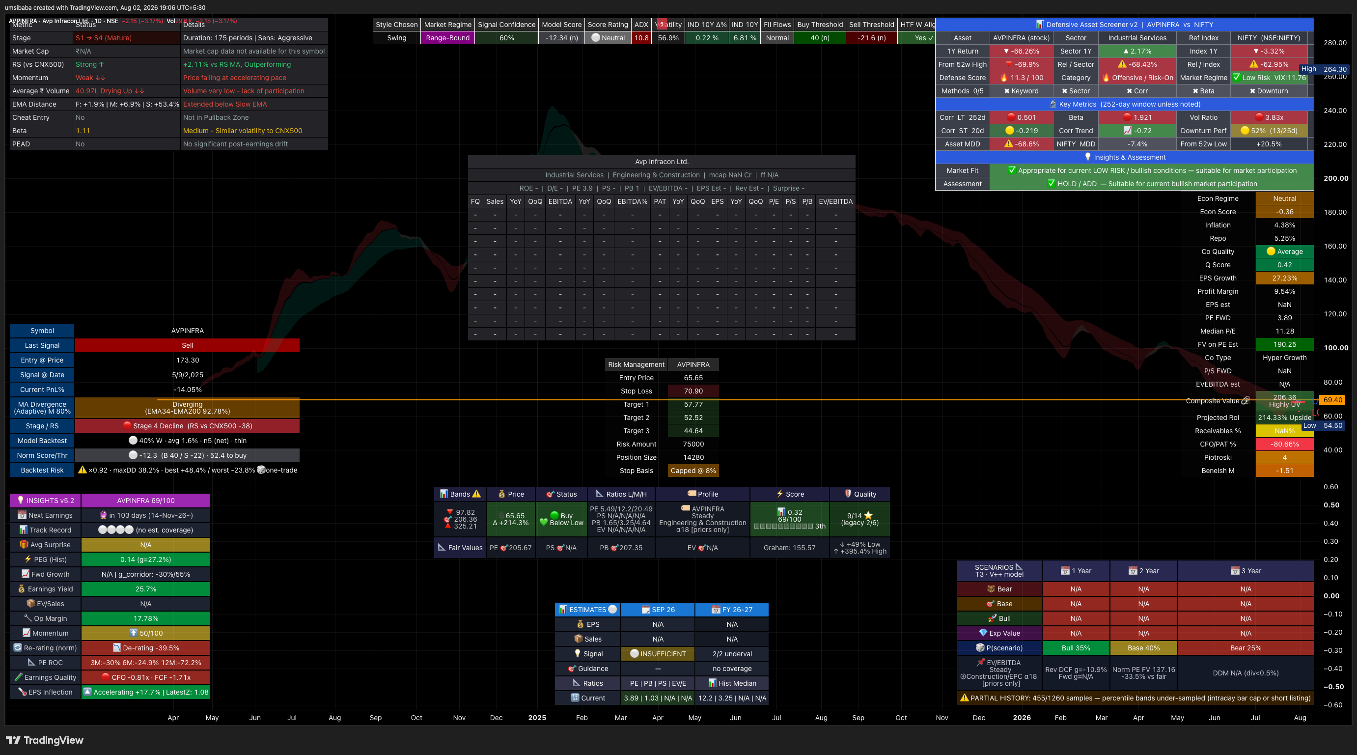Click the up-arrow icon in the 50/100 Momentum cell
This screenshot has width=1357, height=755.
pos(133,633)
